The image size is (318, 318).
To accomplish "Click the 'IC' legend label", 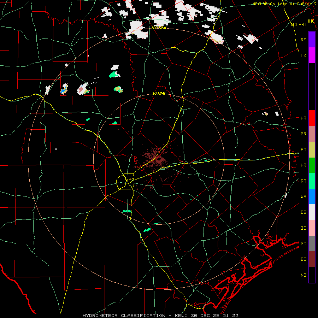I will (x=303, y=228).
